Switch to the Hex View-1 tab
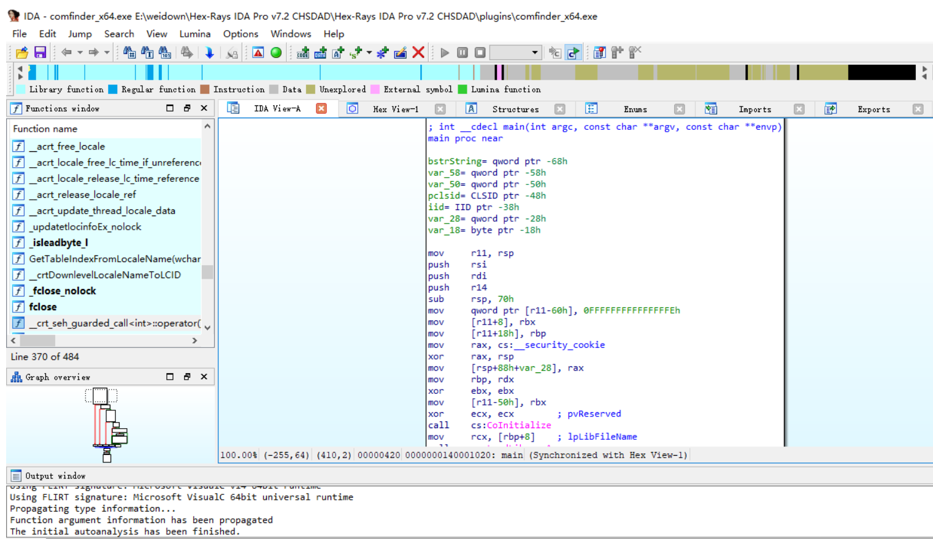 (x=396, y=109)
